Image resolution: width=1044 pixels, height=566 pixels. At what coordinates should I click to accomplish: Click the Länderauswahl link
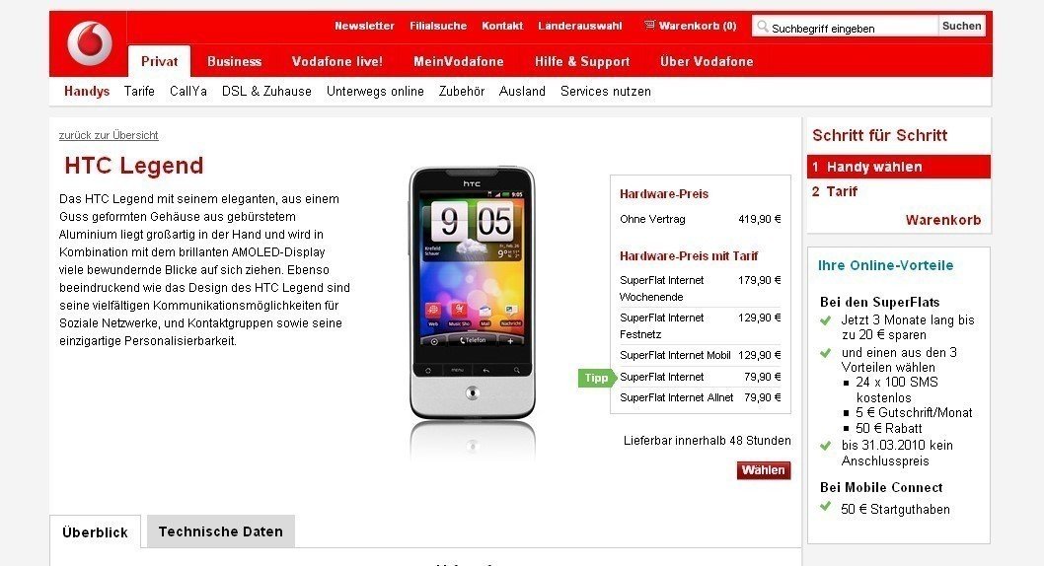pos(580,26)
